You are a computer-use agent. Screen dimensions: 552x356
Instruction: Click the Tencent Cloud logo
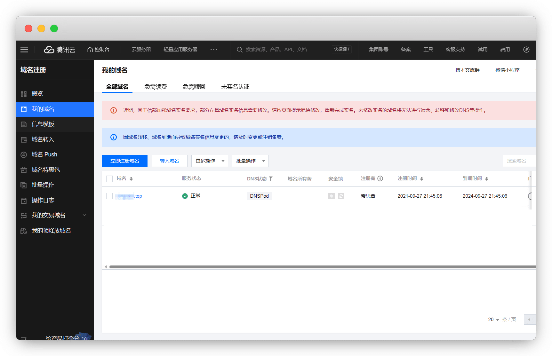coord(60,50)
